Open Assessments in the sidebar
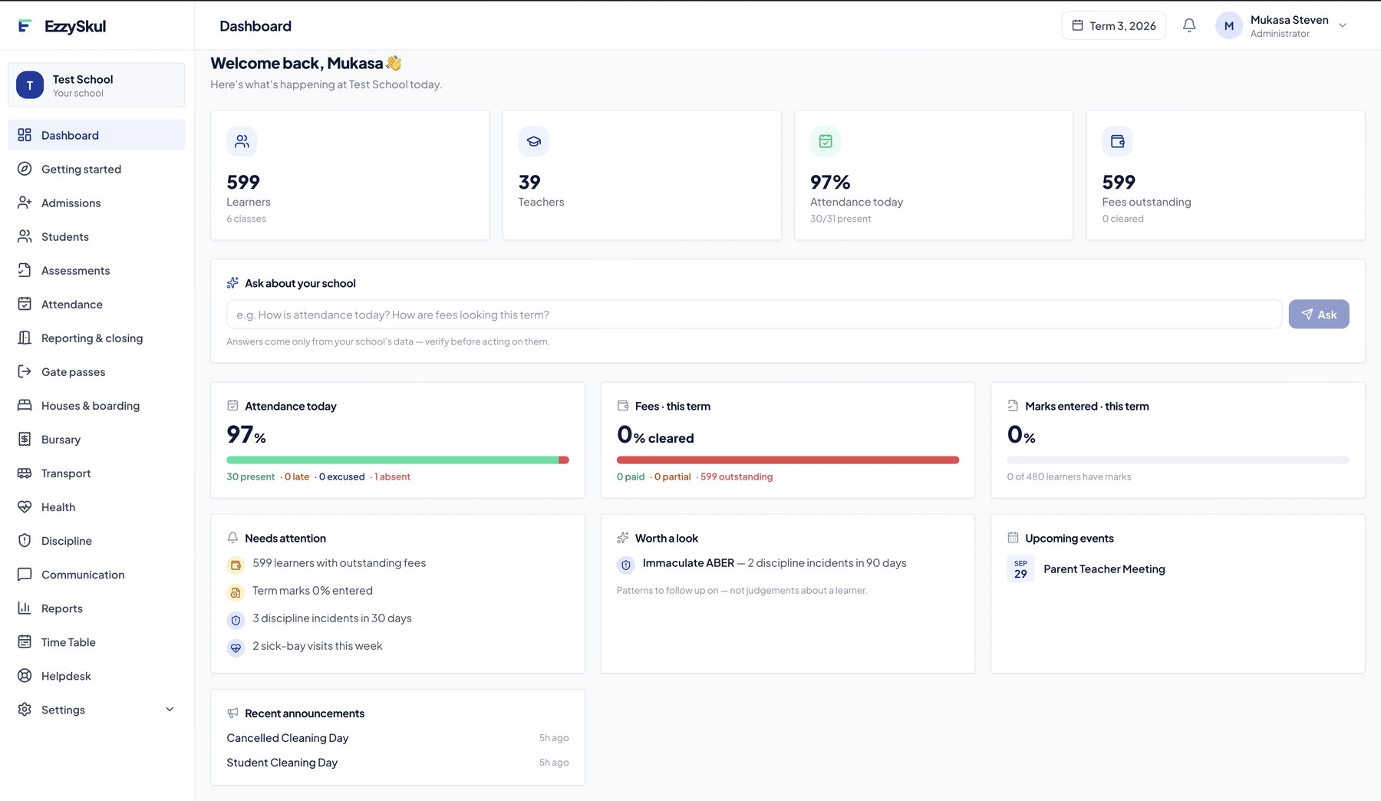This screenshot has height=801, width=1381. point(96,270)
